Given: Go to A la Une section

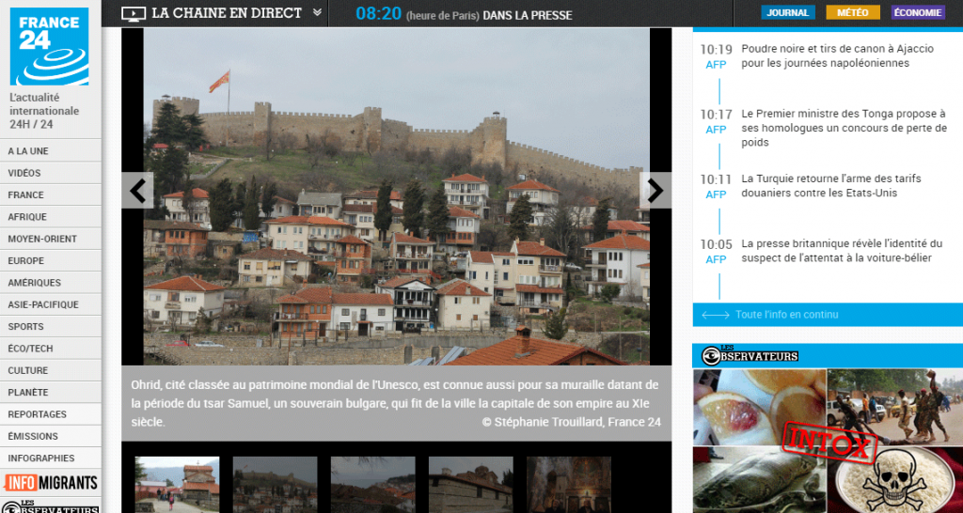Looking at the screenshot, I should pyautogui.click(x=51, y=151).
